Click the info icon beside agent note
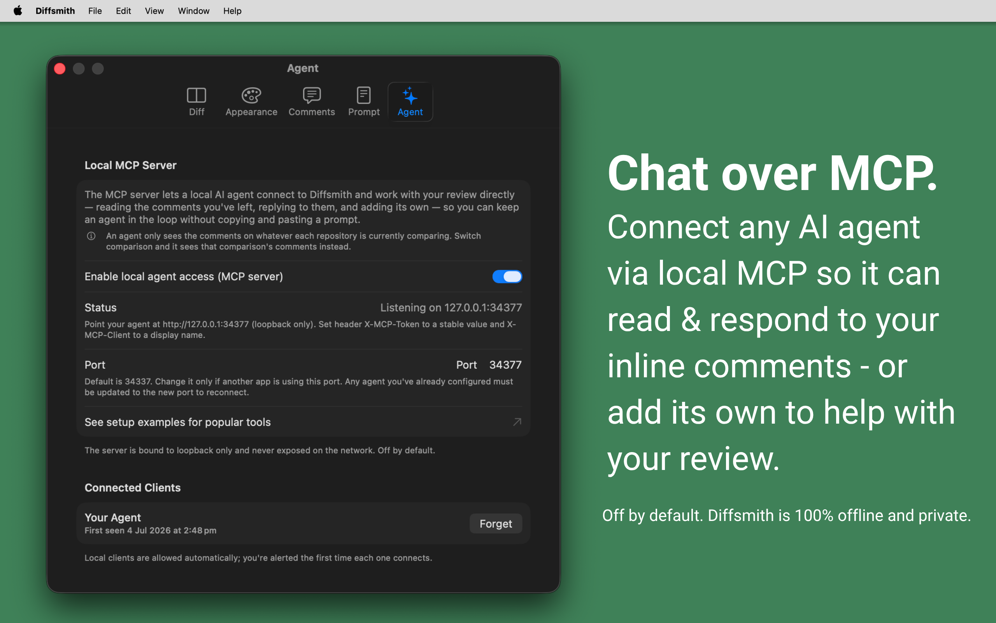Screen dimensions: 996x623 (91, 236)
